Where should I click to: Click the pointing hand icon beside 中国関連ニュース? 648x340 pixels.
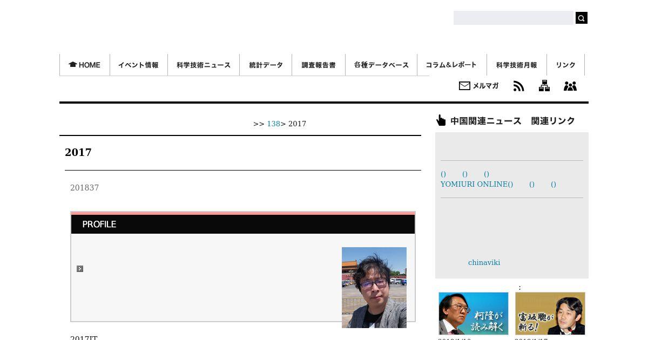click(441, 120)
